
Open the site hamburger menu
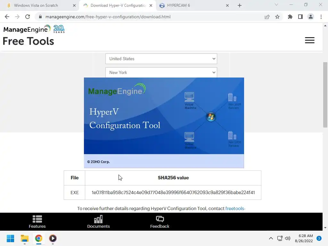(310, 40)
